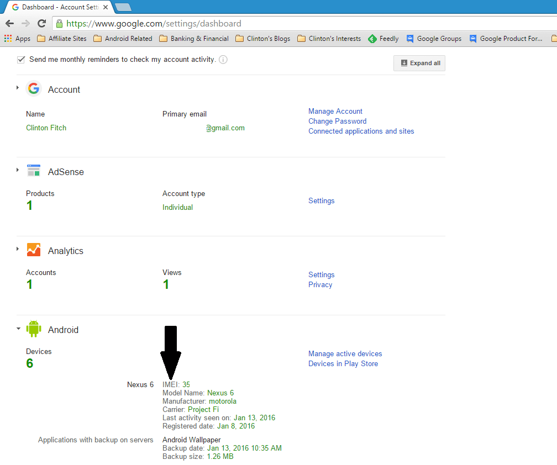Click the Registered date Jan 8, 2016
This screenshot has height=465, width=557.
coord(237,426)
